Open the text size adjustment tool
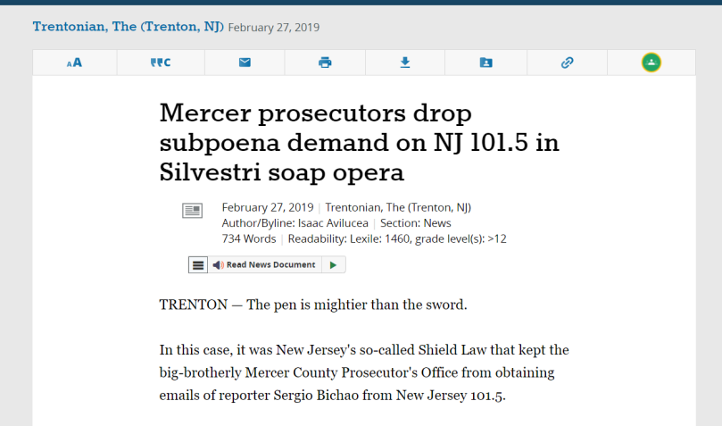Image resolution: width=722 pixels, height=426 pixels. coord(75,63)
